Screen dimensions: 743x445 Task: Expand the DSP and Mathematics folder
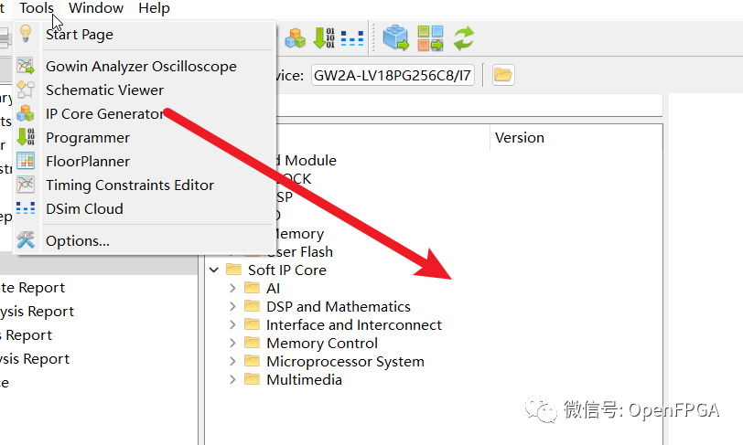233,307
